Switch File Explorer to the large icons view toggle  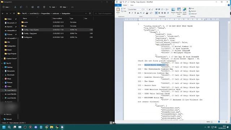pos(114,123)
